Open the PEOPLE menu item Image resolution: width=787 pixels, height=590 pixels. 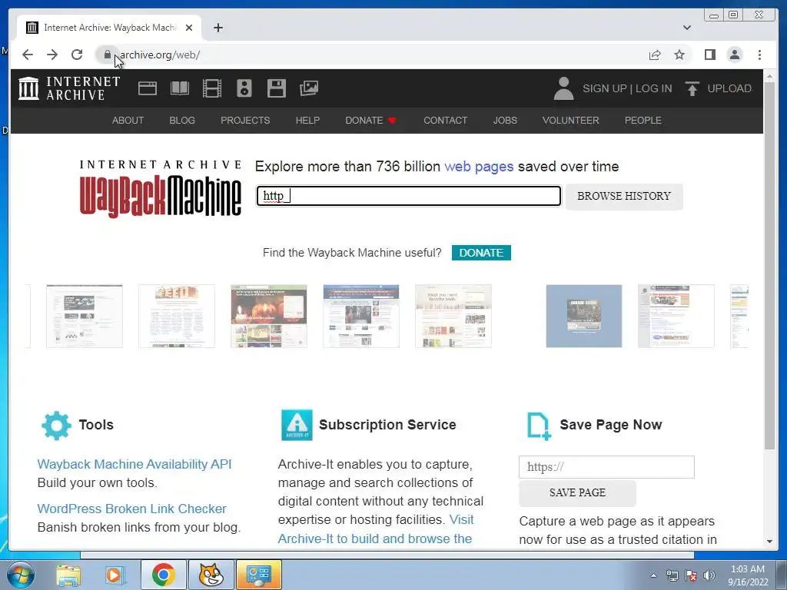pos(643,121)
